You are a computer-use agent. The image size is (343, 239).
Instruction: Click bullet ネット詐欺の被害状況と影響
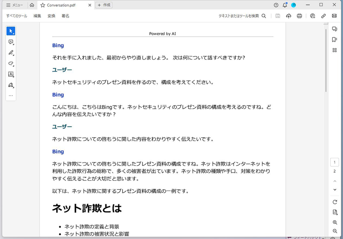(x=97, y=234)
